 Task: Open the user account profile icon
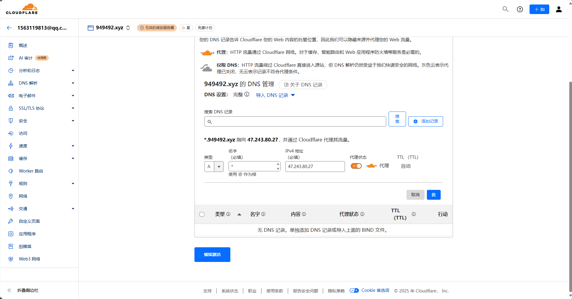click(559, 9)
